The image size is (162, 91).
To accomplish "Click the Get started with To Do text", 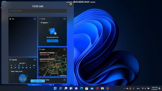I will (52, 37).
